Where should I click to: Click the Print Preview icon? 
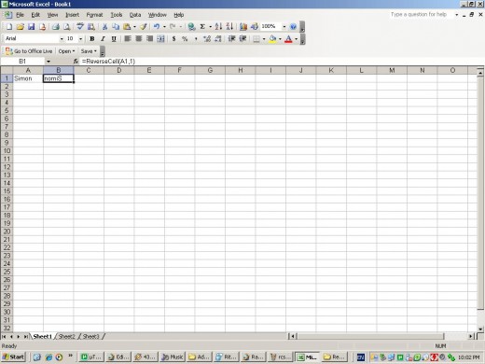click(x=67, y=27)
